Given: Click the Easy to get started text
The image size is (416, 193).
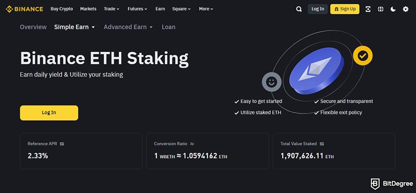Looking at the screenshot, I should [261, 101].
